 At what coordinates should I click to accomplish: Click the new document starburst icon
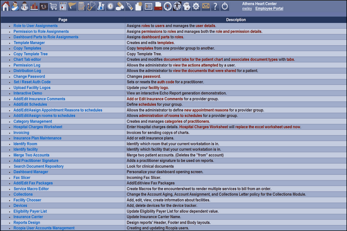pos(139,6)
